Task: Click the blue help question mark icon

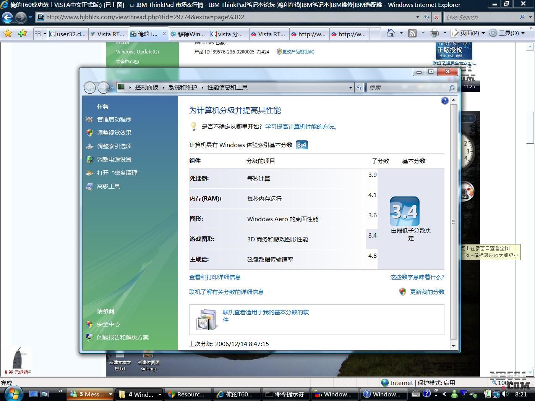Action: pyautogui.click(x=444, y=101)
